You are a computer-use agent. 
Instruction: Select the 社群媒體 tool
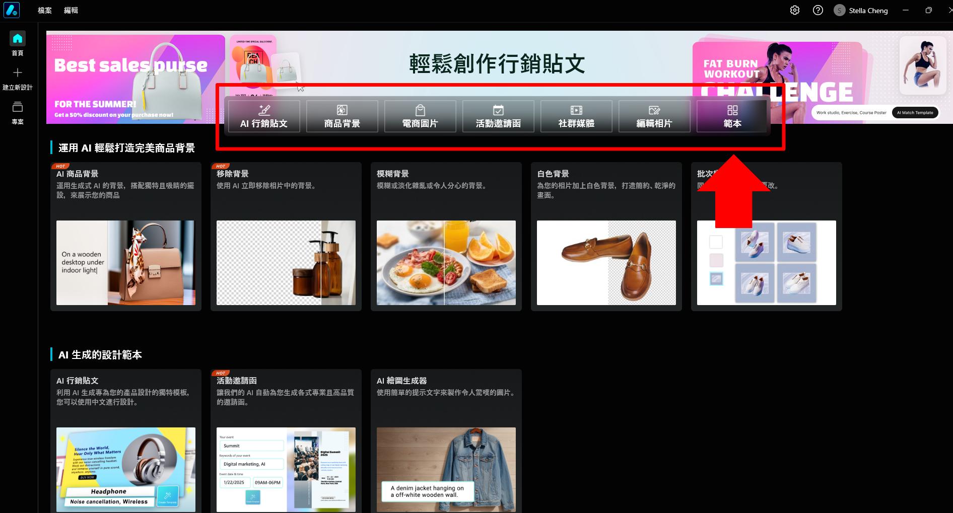[576, 116]
